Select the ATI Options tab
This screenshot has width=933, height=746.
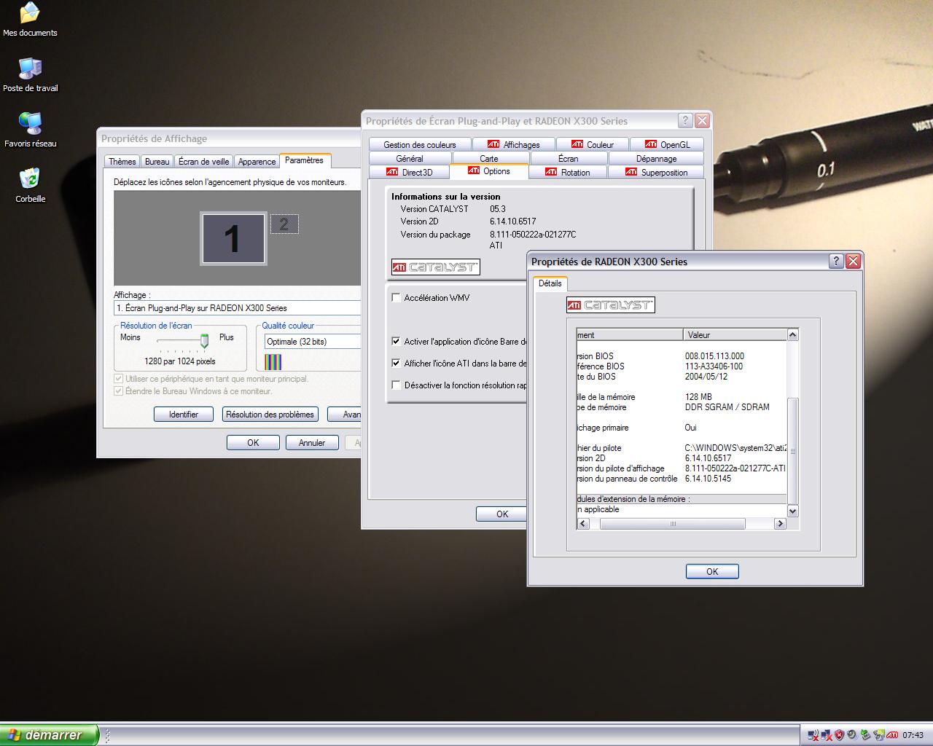489,171
